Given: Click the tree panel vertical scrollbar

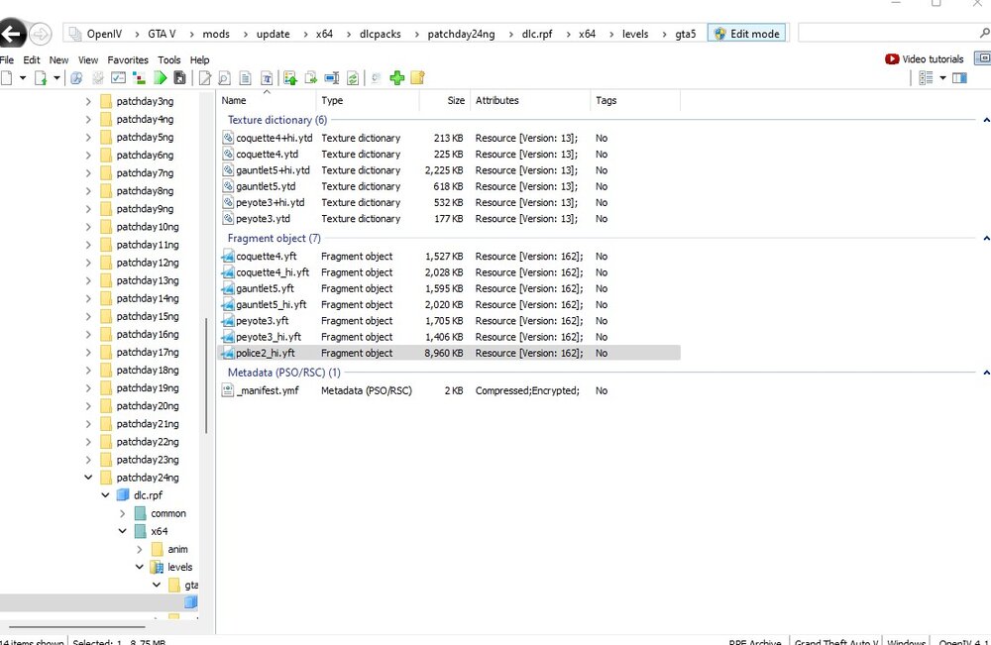Looking at the screenshot, I should (207, 376).
